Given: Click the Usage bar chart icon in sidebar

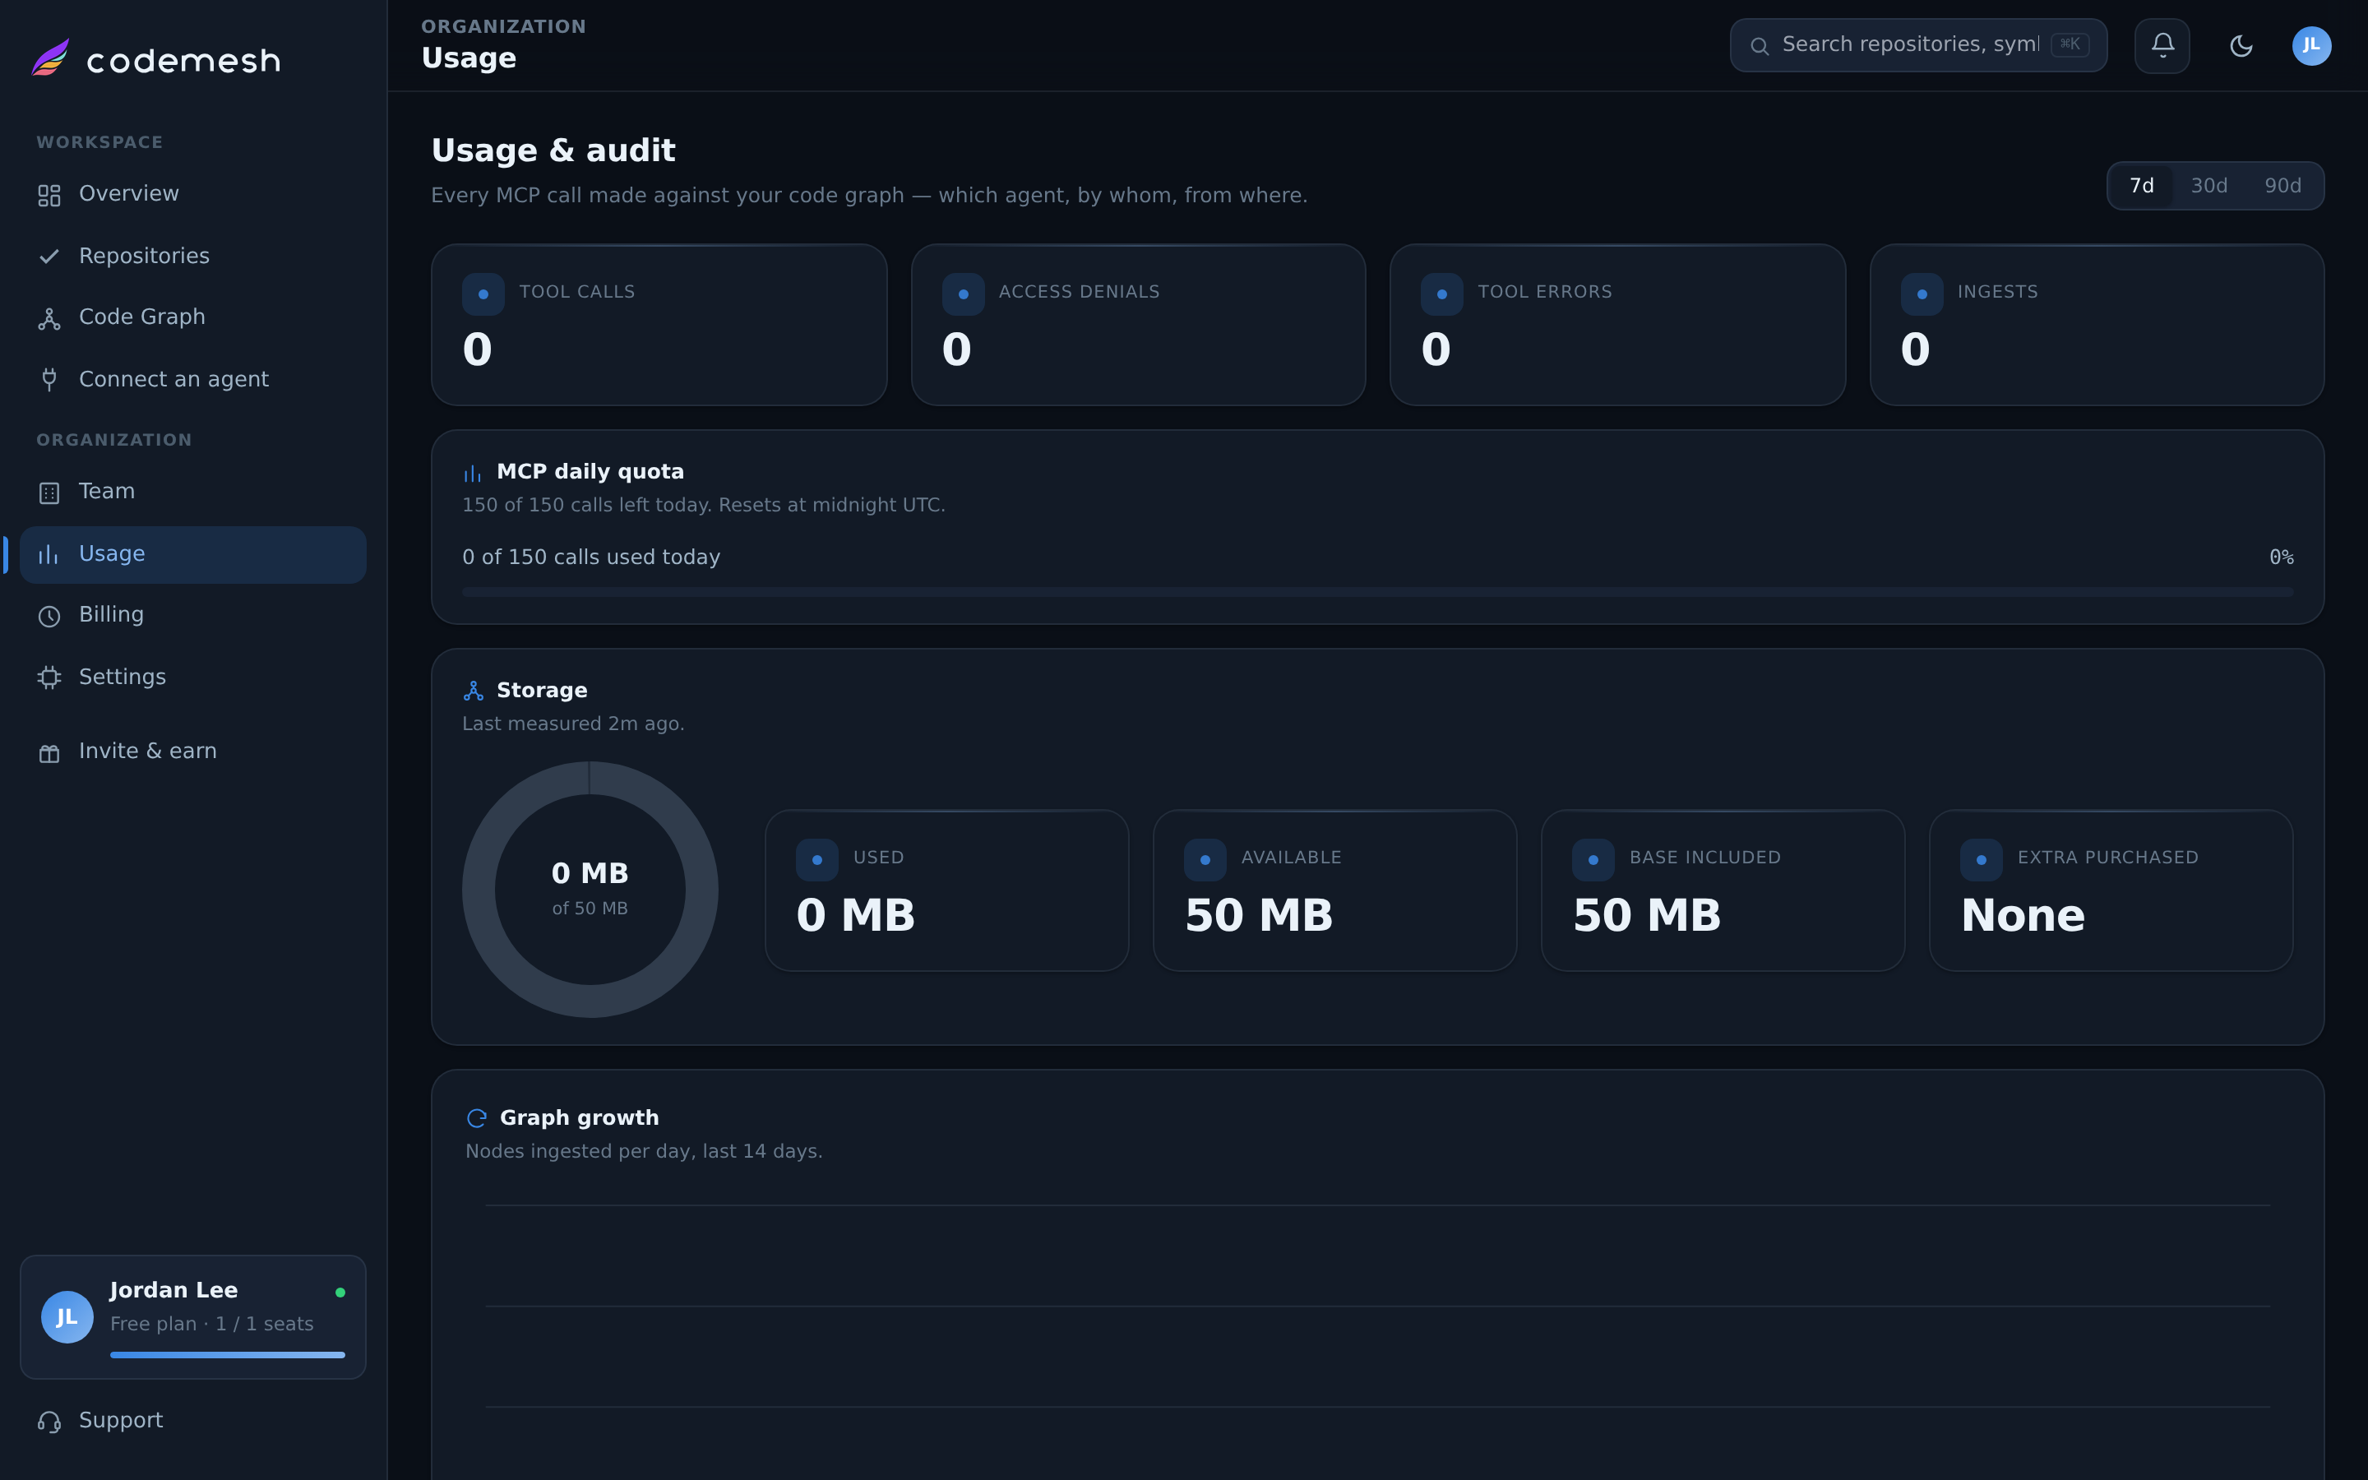Looking at the screenshot, I should click(49, 555).
